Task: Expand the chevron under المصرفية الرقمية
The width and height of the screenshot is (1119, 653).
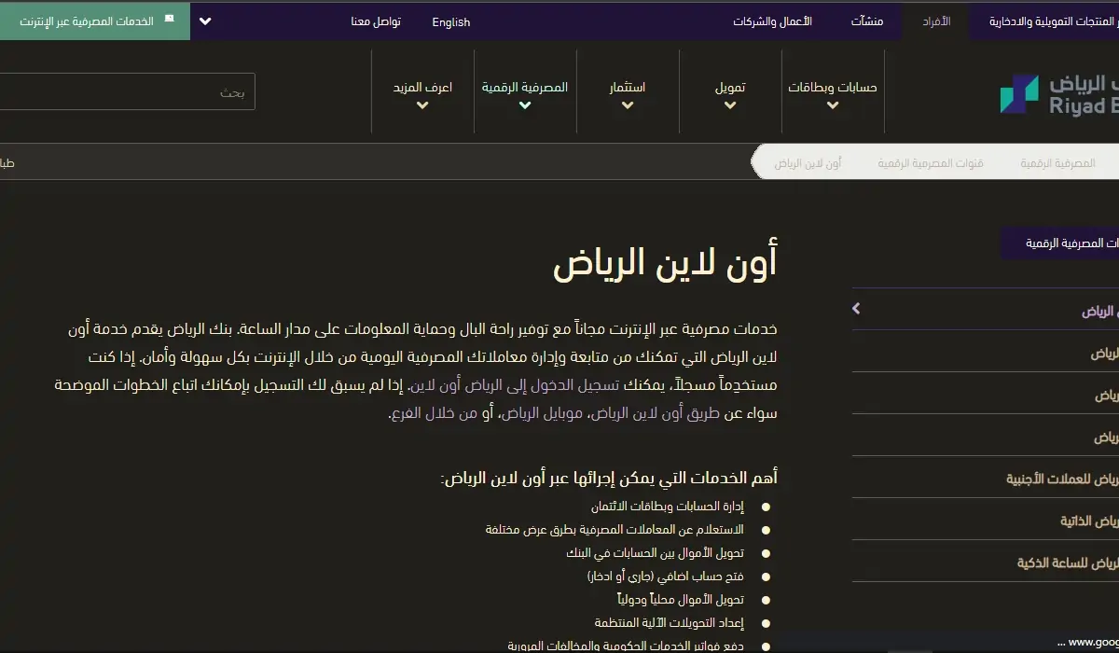Action: click(x=525, y=105)
